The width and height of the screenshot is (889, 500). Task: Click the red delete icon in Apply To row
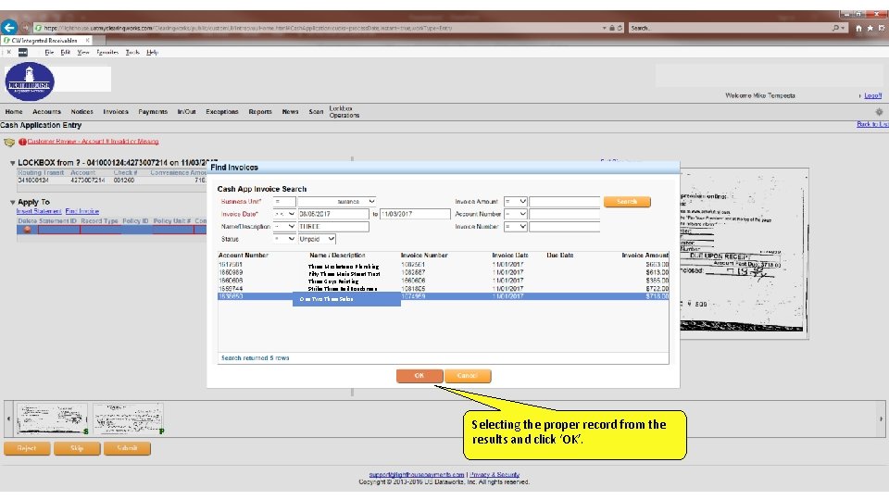click(x=27, y=230)
